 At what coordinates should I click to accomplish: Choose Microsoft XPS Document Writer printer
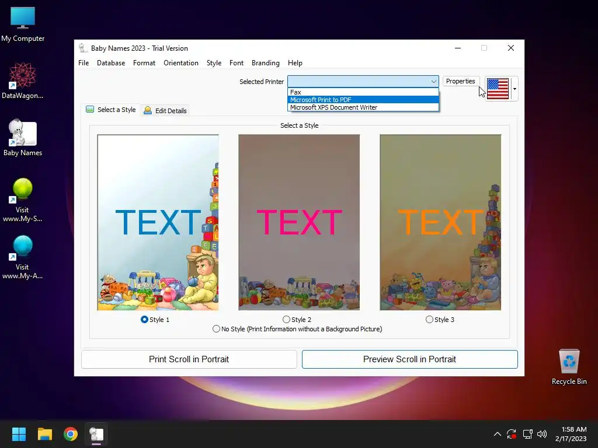[363, 107]
